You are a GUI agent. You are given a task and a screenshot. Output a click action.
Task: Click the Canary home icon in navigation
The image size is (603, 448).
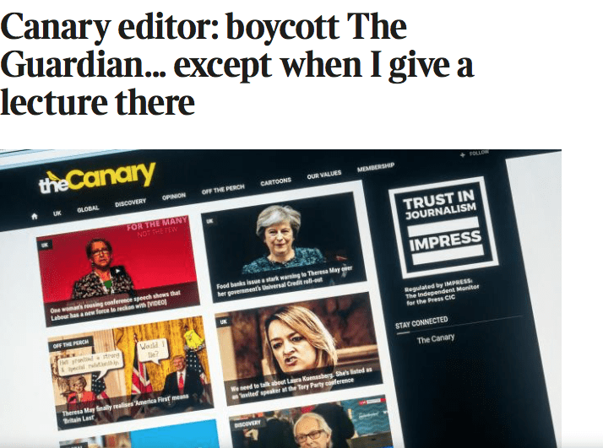tap(35, 216)
